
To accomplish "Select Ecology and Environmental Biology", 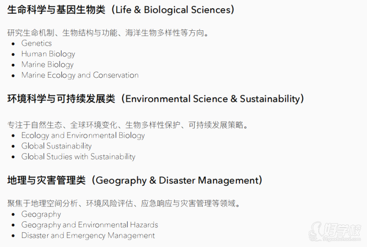I will tap(83, 135).
